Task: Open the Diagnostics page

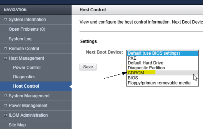Action: 24,77
